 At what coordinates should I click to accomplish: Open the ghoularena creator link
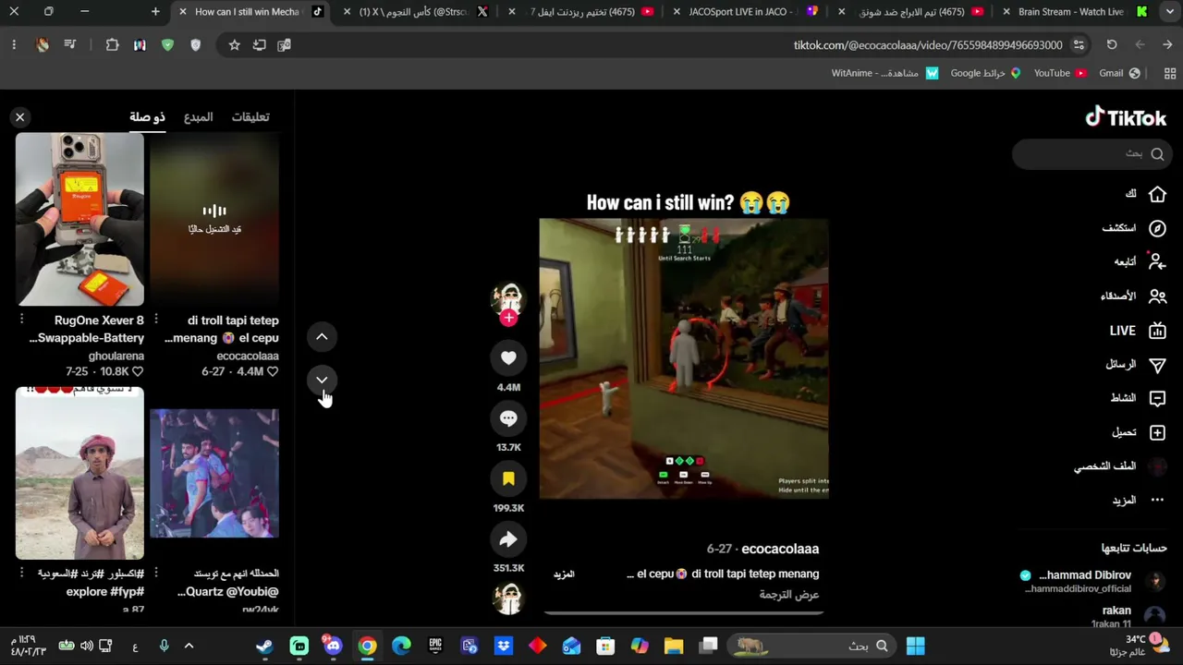coord(116,356)
